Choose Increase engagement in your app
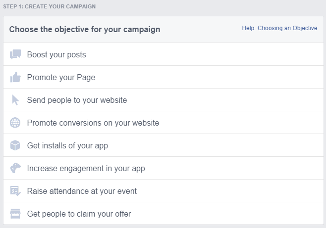The width and height of the screenshot is (326, 228). pyautogui.click(x=163, y=168)
